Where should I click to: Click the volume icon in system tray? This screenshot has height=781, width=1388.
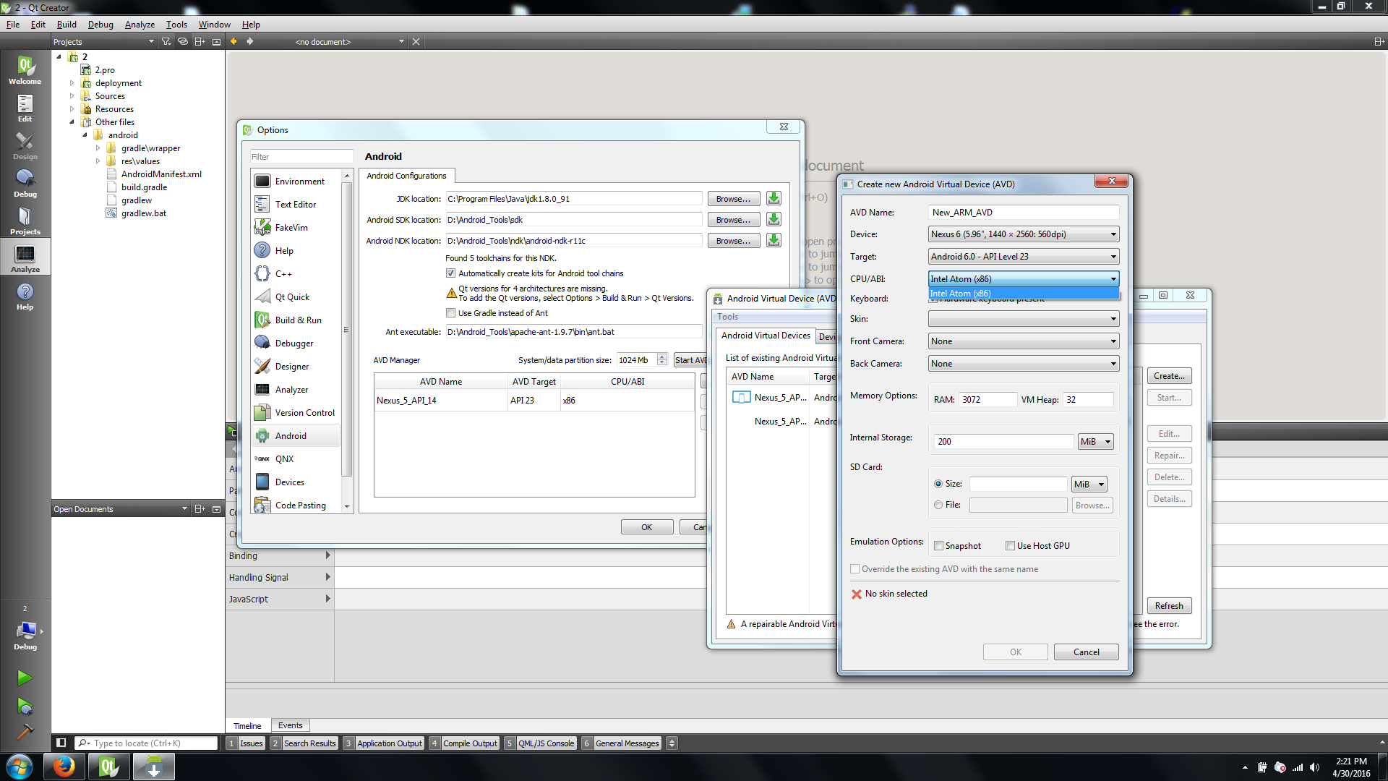pos(1314,767)
